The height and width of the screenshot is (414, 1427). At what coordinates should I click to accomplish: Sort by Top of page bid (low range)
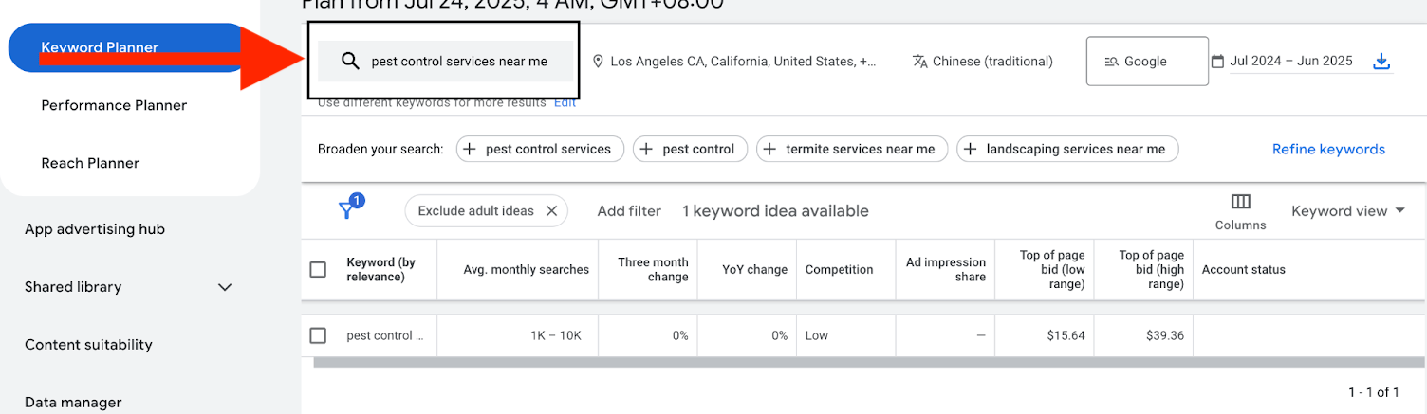point(1052,270)
